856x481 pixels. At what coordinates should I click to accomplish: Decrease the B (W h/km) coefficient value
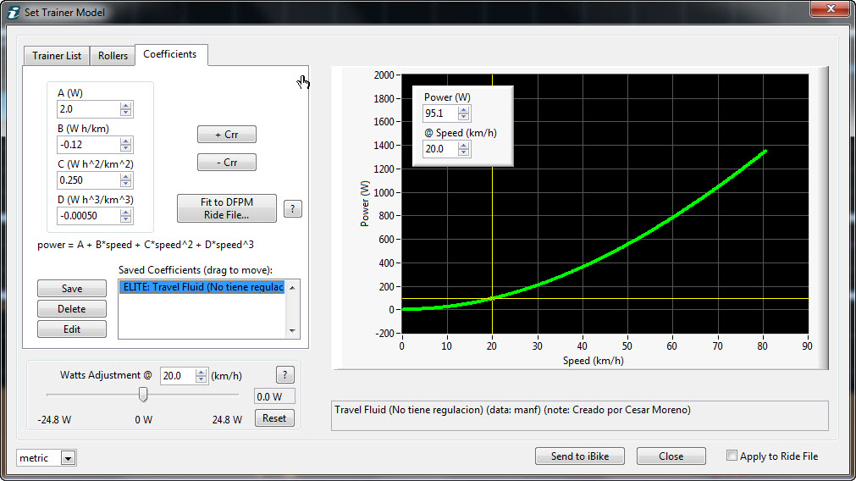coord(126,149)
